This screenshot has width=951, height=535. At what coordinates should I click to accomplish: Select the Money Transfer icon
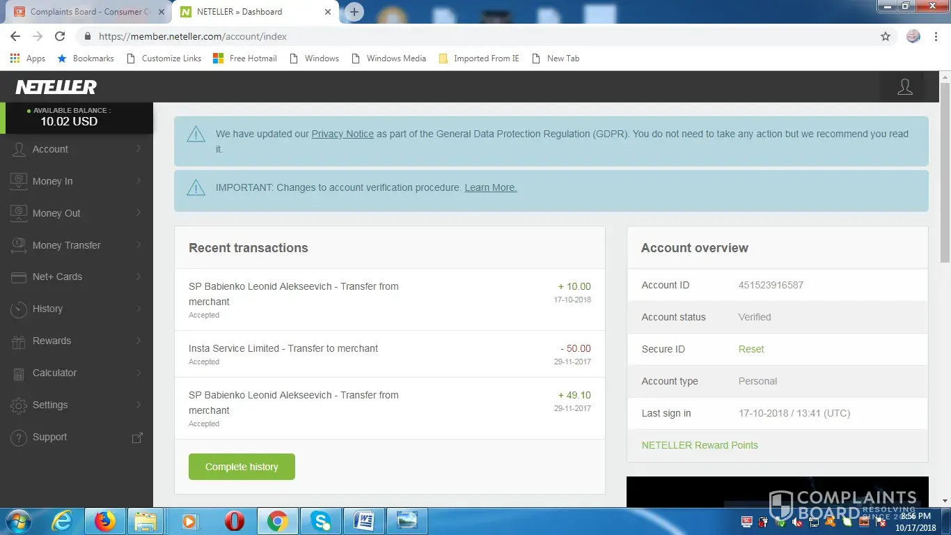click(x=19, y=245)
